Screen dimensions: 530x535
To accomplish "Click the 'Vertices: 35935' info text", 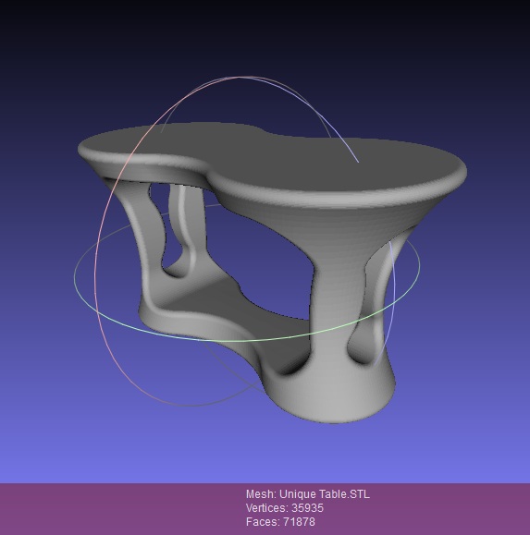I will pyautogui.click(x=285, y=508).
